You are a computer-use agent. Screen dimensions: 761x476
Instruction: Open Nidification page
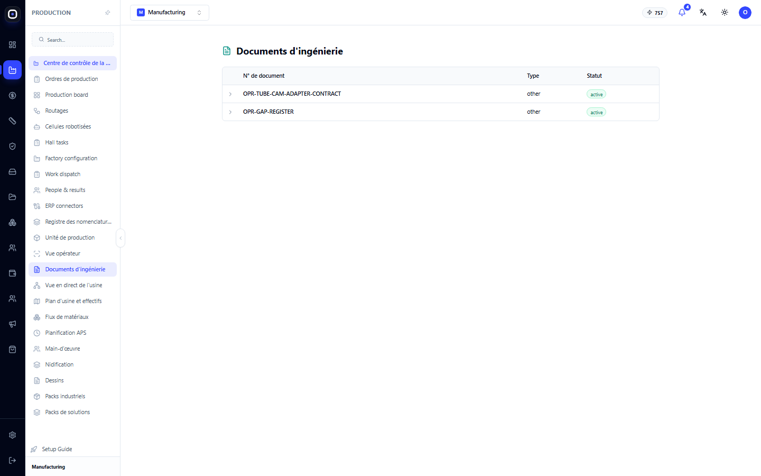[72, 364]
